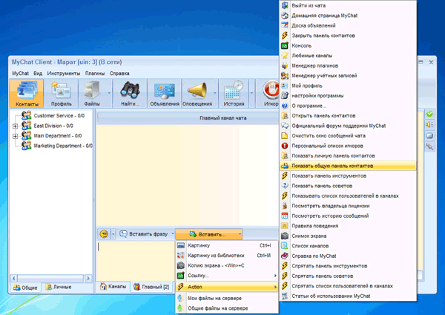The width and height of the screenshot is (445, 315).
Task: Click contacts list scrollbar right arrow
Action: (x=88, y=278)
